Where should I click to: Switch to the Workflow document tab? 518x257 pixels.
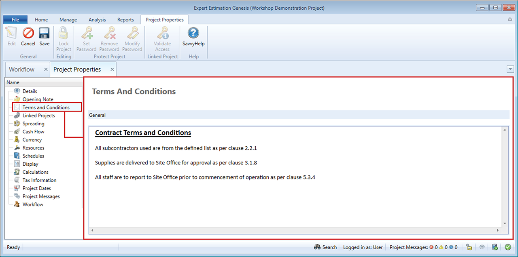22,70
